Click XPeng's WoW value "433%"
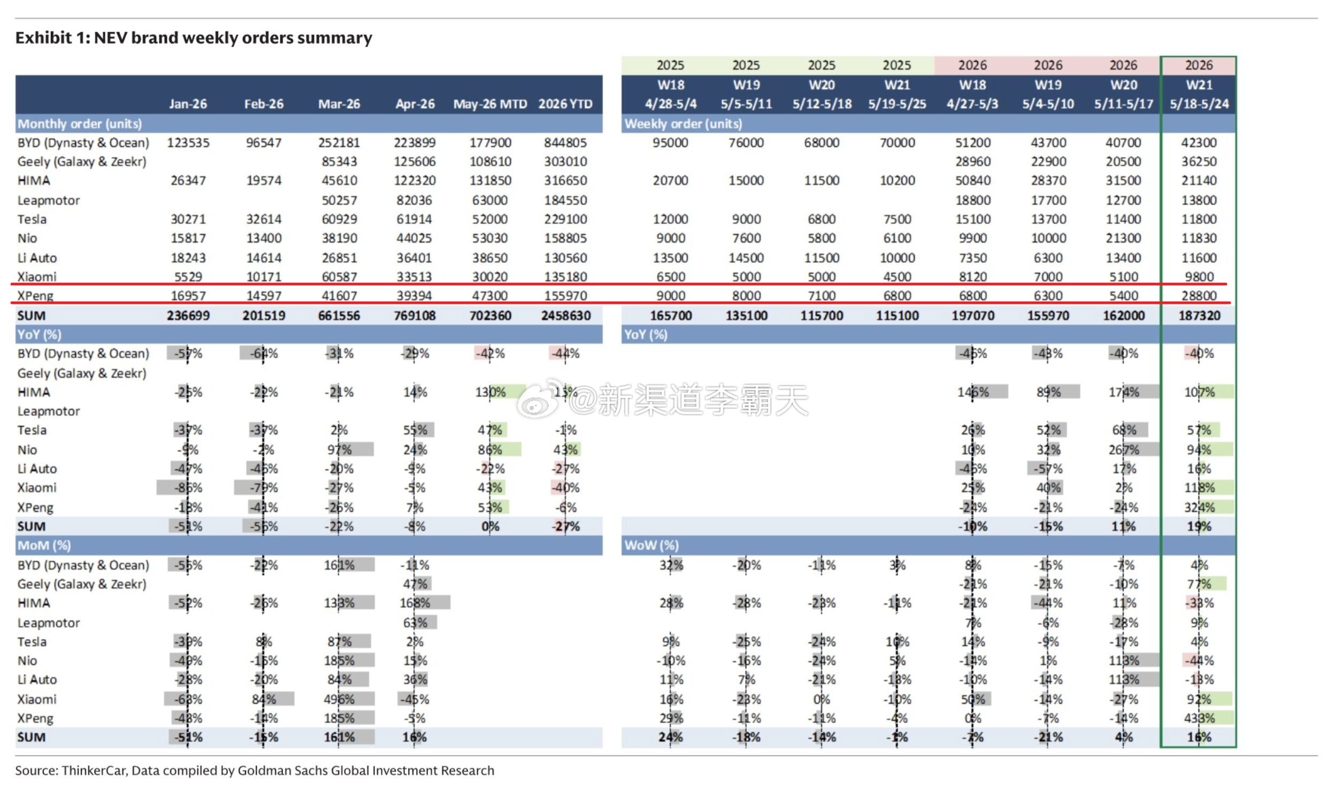The height and width of the screenshot is (797, 1327). pyautogui.click(x=1199, y=718)
